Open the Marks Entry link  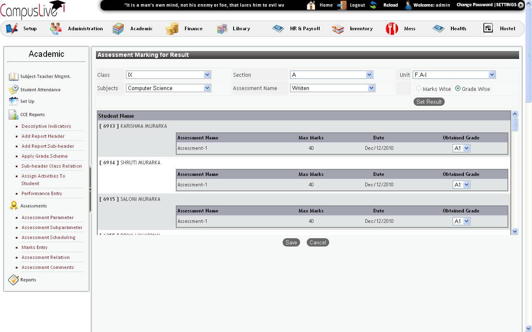click(x=34, y=247)
